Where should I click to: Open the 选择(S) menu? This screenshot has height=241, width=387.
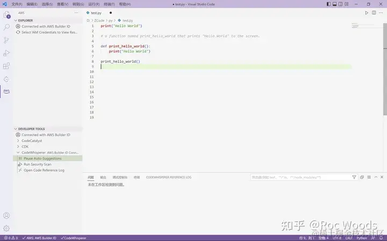coord(47,4)
